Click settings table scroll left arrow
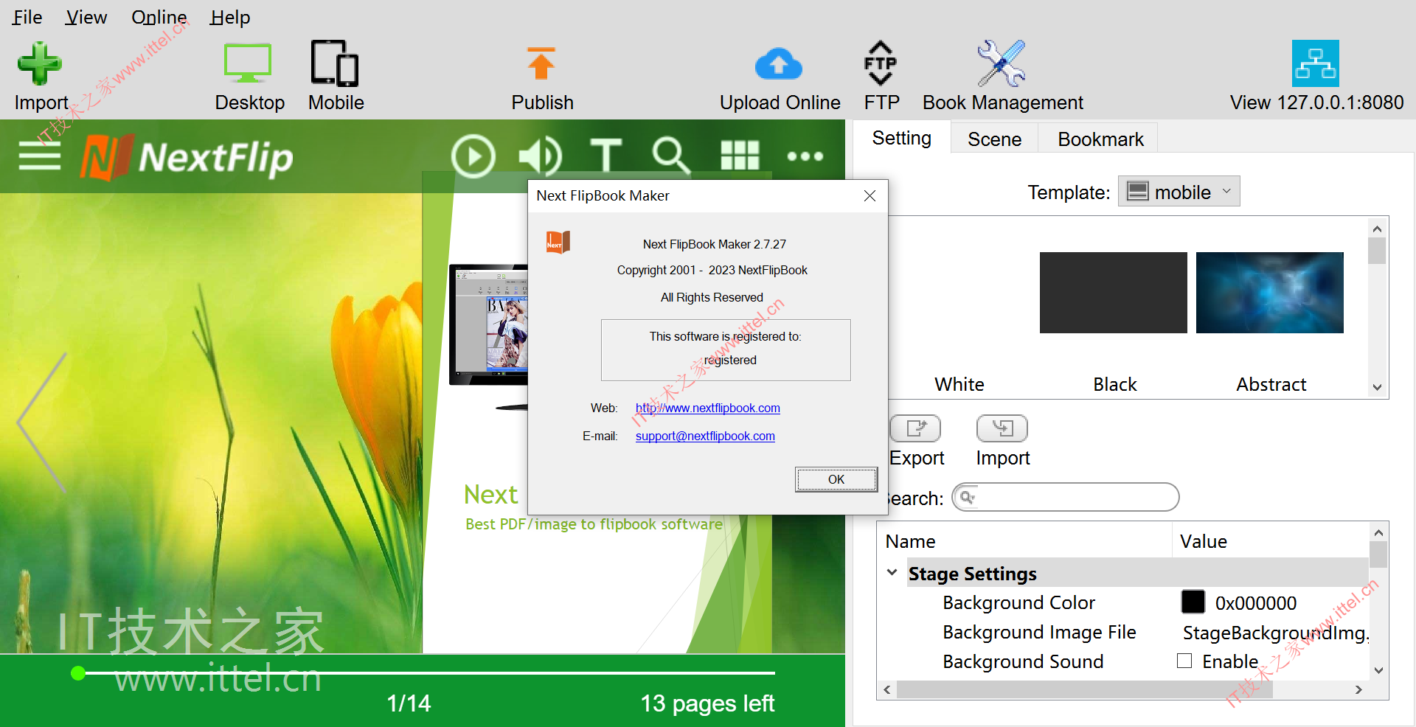 point(887,690)
